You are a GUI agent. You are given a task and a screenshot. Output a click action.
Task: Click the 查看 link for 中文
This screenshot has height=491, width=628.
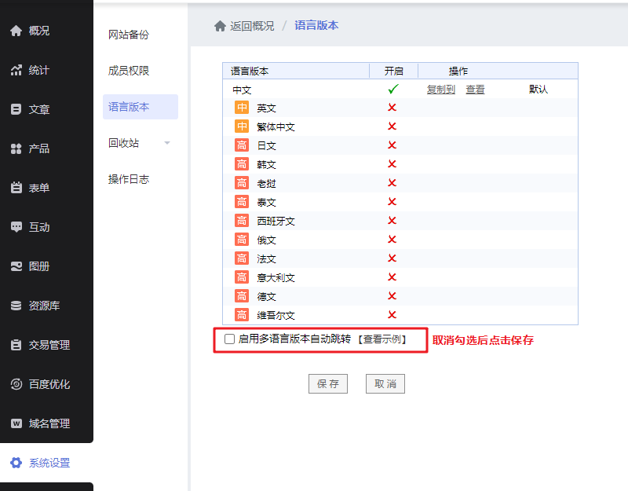click(476, 90)
